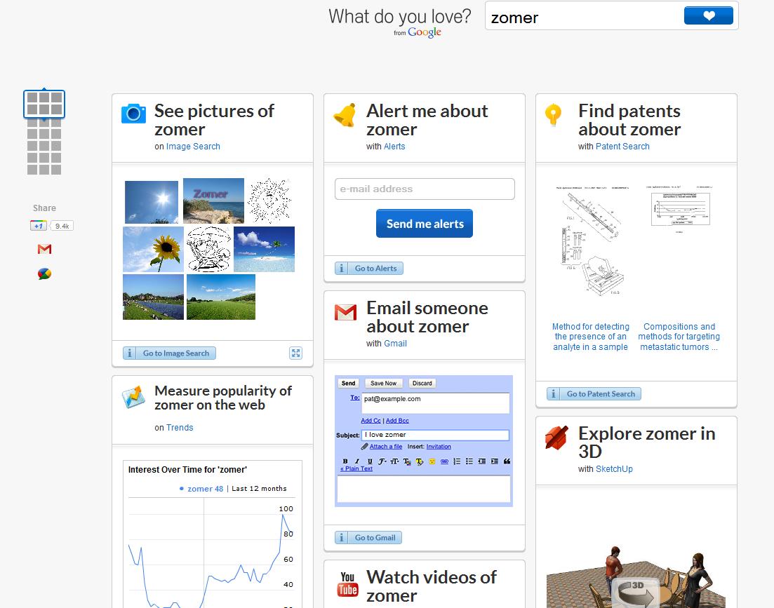Click the blue camera Image Search icon

pyautogui.click(x=133, y=114)
